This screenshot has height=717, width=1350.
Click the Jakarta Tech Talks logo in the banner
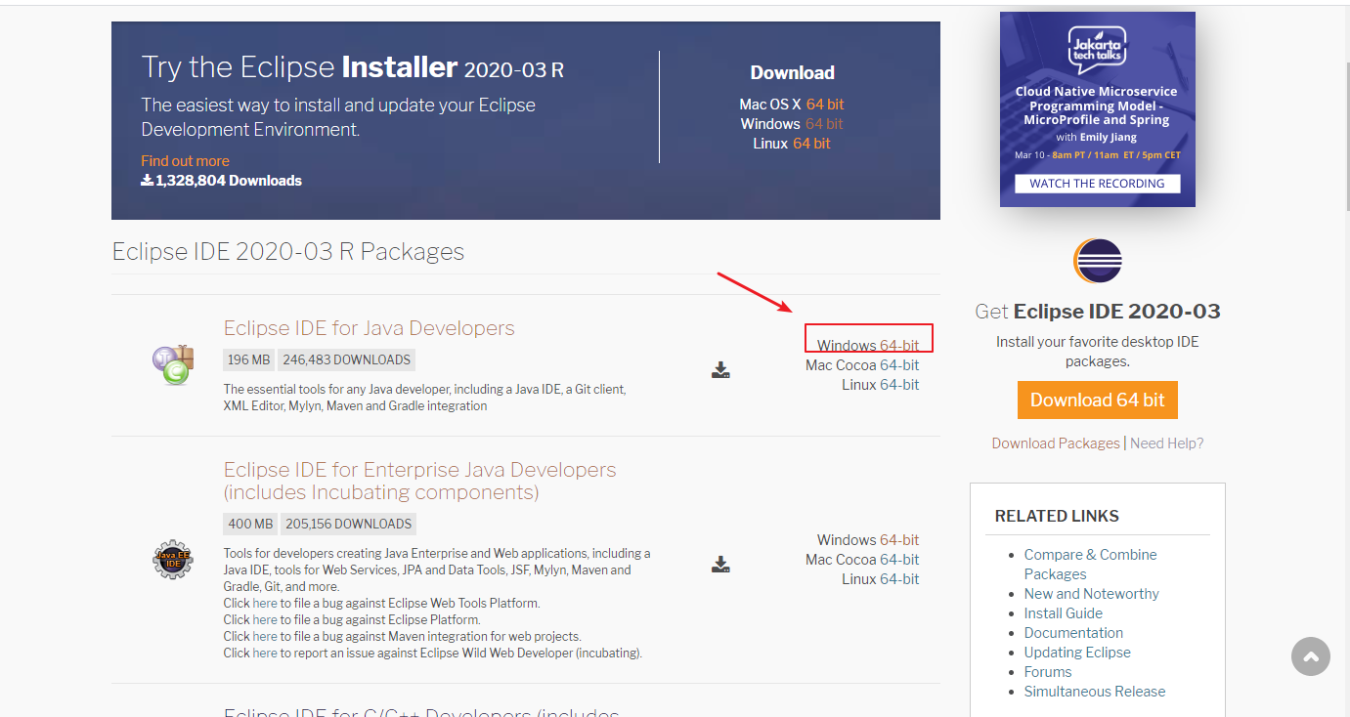click(1097, 49)
